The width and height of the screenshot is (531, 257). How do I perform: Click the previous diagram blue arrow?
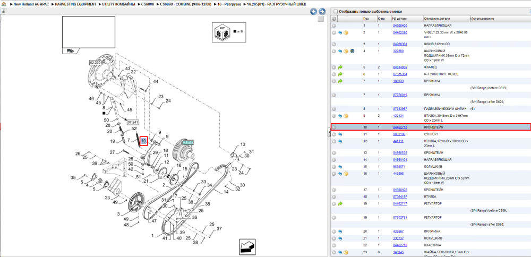point(314,12)
